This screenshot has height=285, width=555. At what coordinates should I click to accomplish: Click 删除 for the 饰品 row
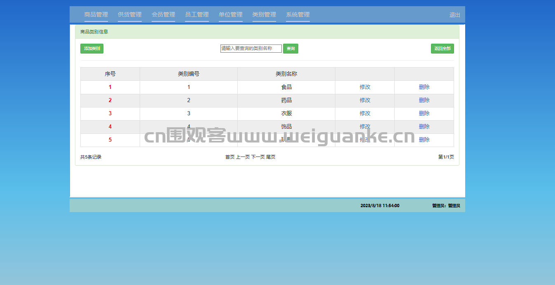click(x=424, y=126)
